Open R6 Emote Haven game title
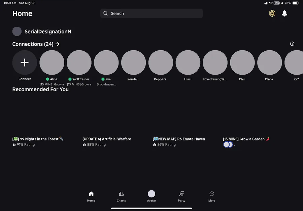Screen dimensions: 303x211 tap(179, 139)
